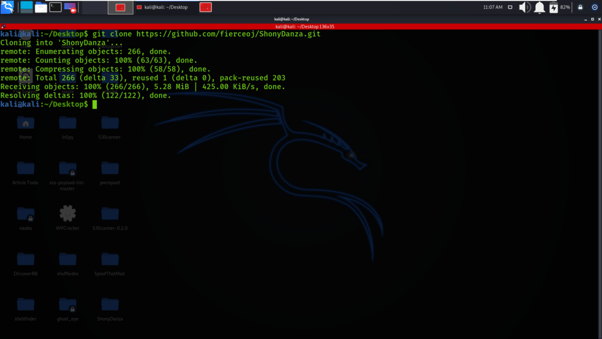Open the 11:07 AM clock
This screenshot has width=602, height=339.
(492, 7)
